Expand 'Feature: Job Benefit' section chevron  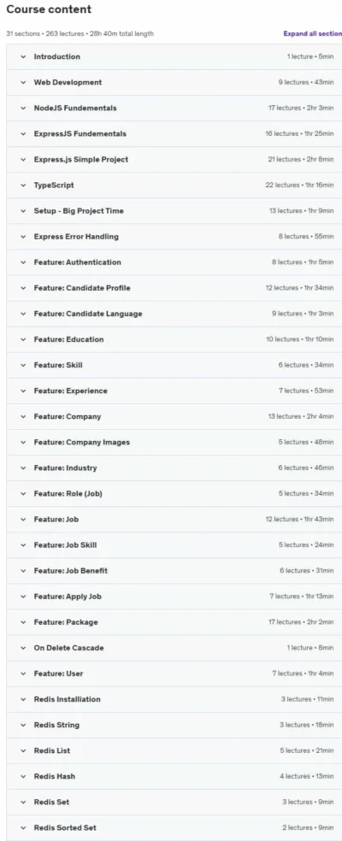[23, 571]
